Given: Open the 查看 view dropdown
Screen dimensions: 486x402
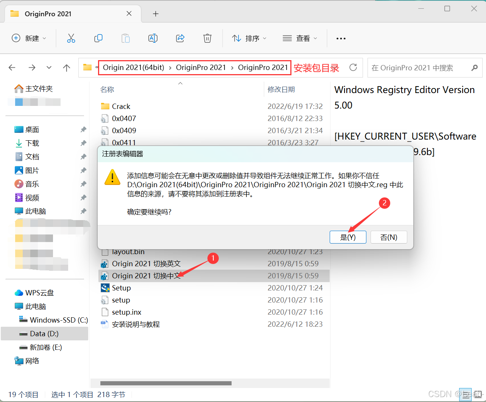Looking at the screenshot, I should pyautogui.click(x=300, y=38).
